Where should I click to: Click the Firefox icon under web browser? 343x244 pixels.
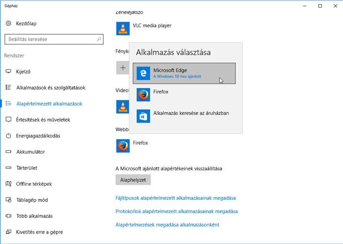pyautogui.click(x=123, y=146)
